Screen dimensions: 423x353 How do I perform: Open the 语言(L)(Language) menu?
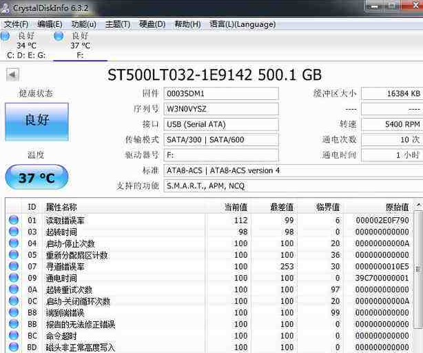(x=243, y=24)
